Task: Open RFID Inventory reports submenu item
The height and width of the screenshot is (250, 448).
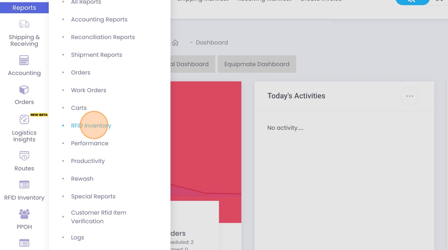Action: pyautogui.click(x=91, y=125)
